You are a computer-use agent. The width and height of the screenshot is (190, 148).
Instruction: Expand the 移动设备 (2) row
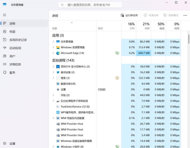point(53,72)
